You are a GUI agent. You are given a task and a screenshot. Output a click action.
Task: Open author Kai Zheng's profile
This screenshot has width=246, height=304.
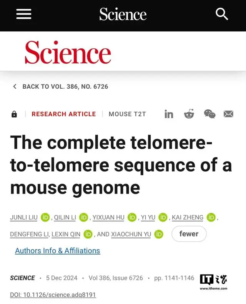[188, 218]
